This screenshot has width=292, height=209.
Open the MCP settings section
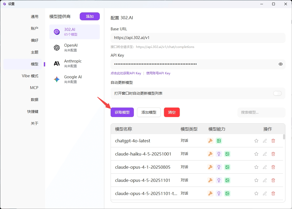pos(34,88)
